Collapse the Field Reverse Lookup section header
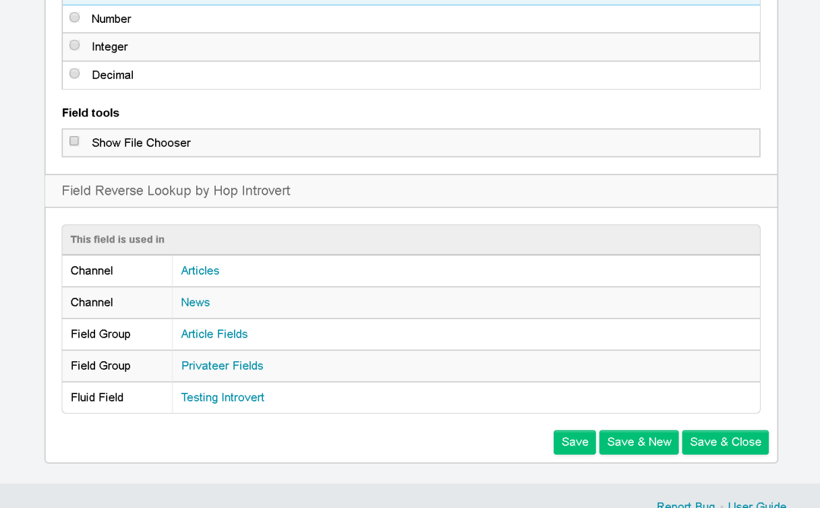This screenshot has width=820, height=508. (176, 191)
